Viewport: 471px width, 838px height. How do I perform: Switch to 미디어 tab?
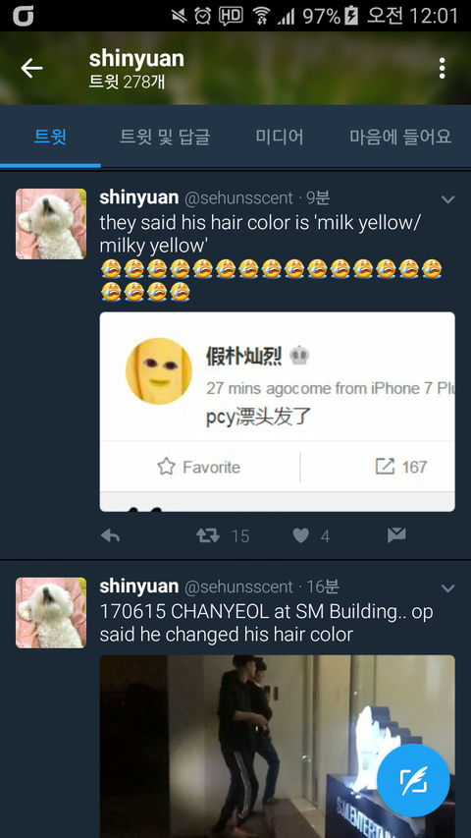point(280,137)
